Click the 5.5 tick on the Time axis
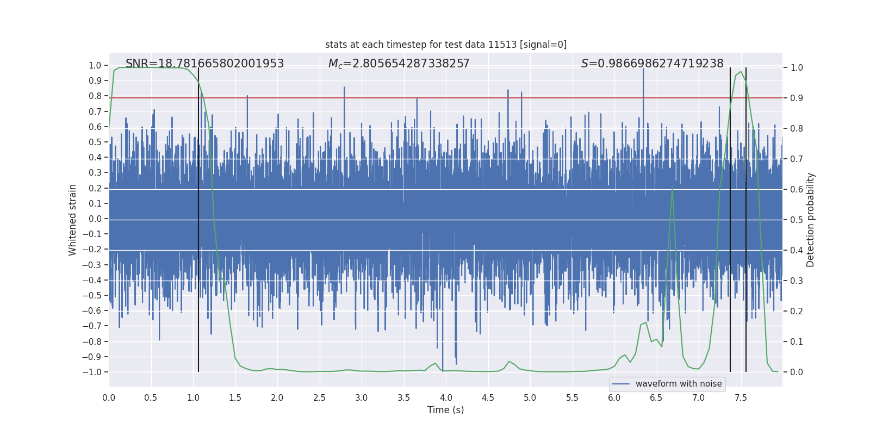 coord(572,397)
